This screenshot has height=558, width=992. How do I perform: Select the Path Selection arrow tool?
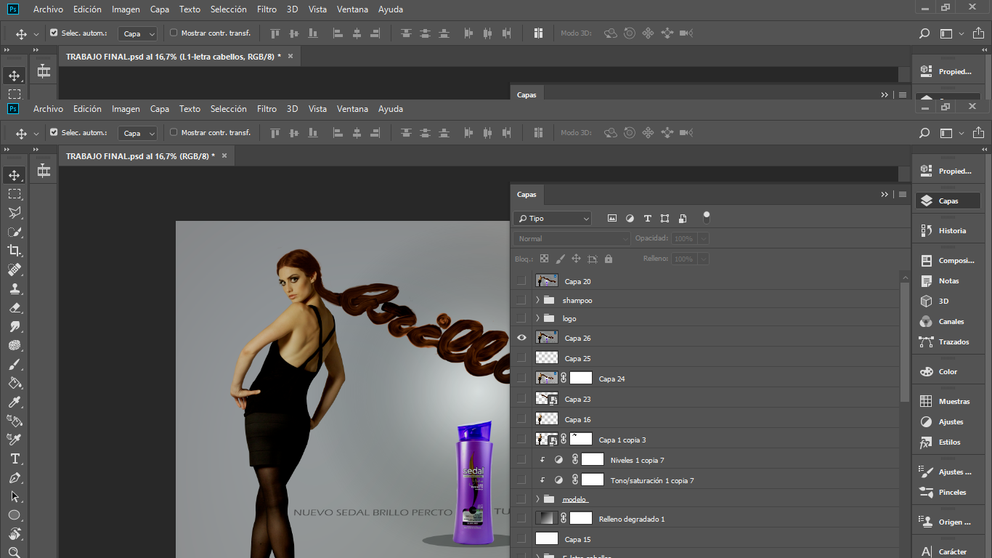coord(15,496)
